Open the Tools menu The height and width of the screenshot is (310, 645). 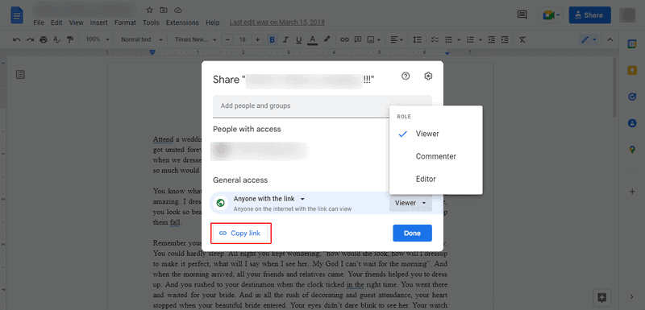pyautogui.click(x=151, y=23)
